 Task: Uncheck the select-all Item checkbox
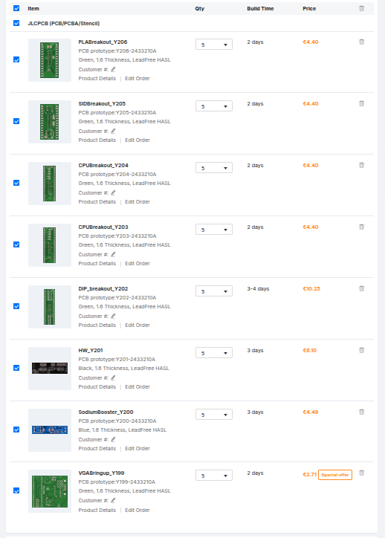(16, 8)
